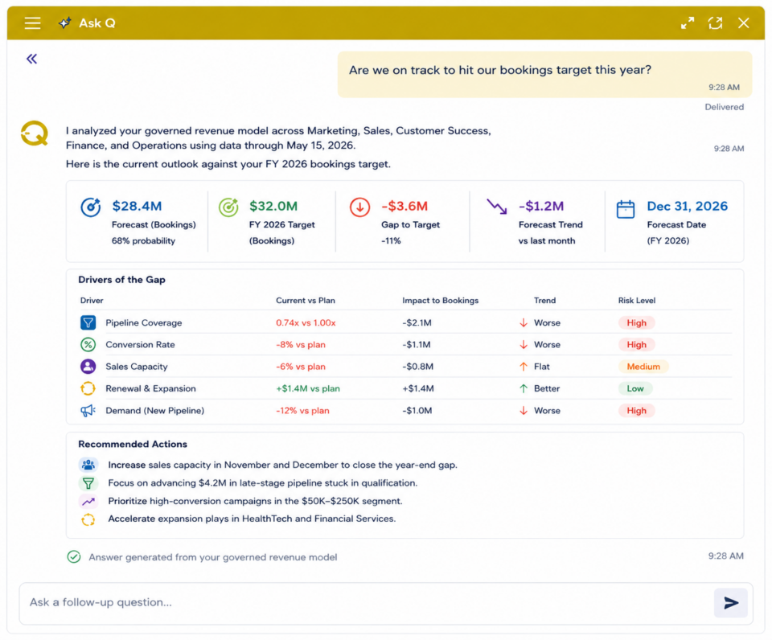Click the Medium risk badge

(643, 367)
